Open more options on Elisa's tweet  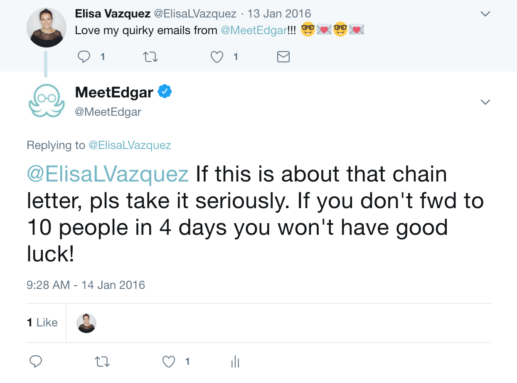pyautogui.click(x=485, y=14)
